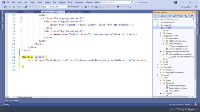
Task: Open the Extensions menu
Action: point(79,2)
